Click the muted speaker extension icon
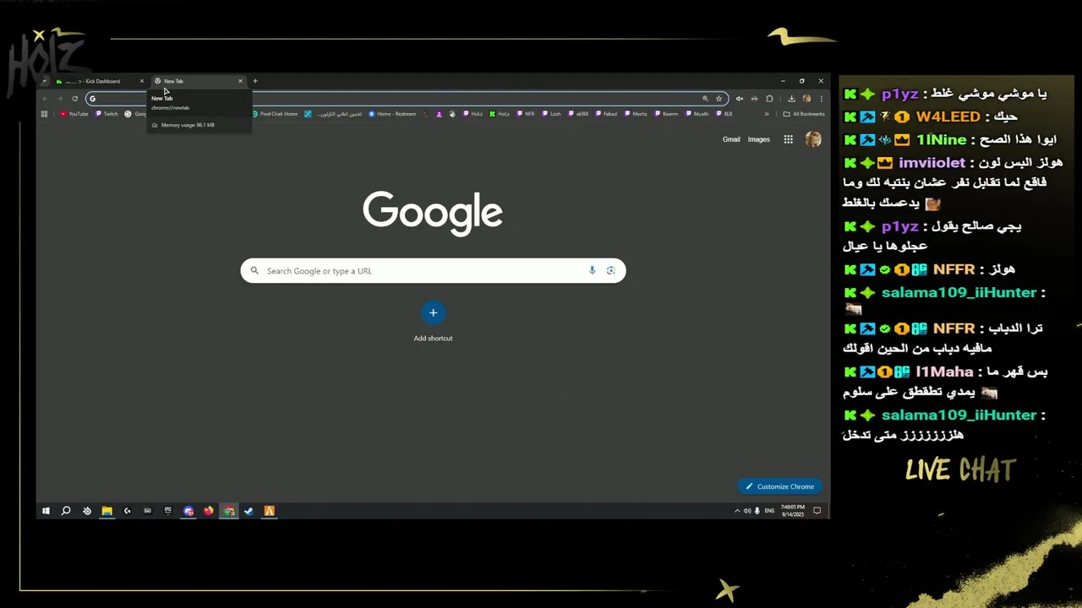The image size is (1082, 608). (739, 99)
